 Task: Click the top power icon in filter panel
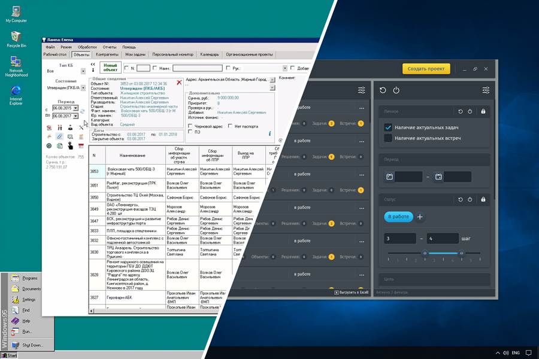[x=396, y=90]
